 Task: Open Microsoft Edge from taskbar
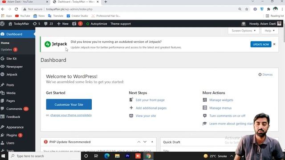point(107,156)
